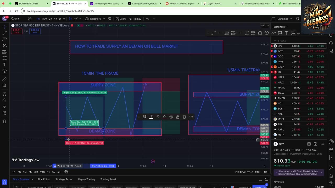Set chart range to 3M
This screenshot has height=188, width=335.
click(30, 172)
